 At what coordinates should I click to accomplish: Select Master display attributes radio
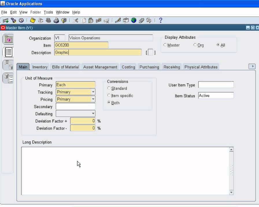(x=165, y=45)
